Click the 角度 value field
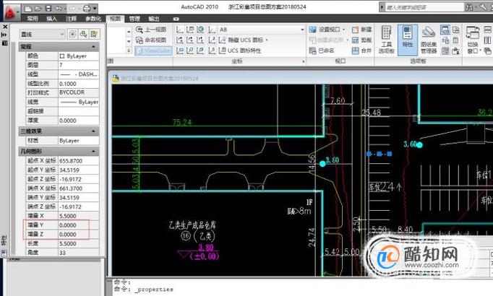The image size is (493, 296). (79, 253)
